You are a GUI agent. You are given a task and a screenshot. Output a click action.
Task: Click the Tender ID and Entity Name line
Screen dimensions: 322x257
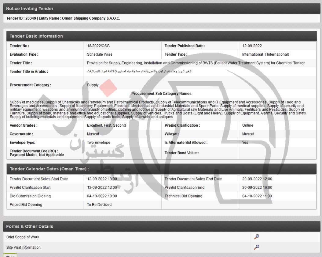click(x=63, y=18)
